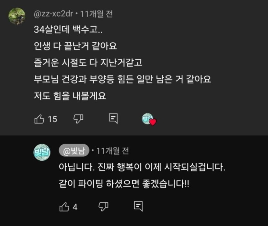The height and width of the screenshot is (226, 268).
Task: Click the line "저도 힘을 내볼게요"
Action: (70, 95)
